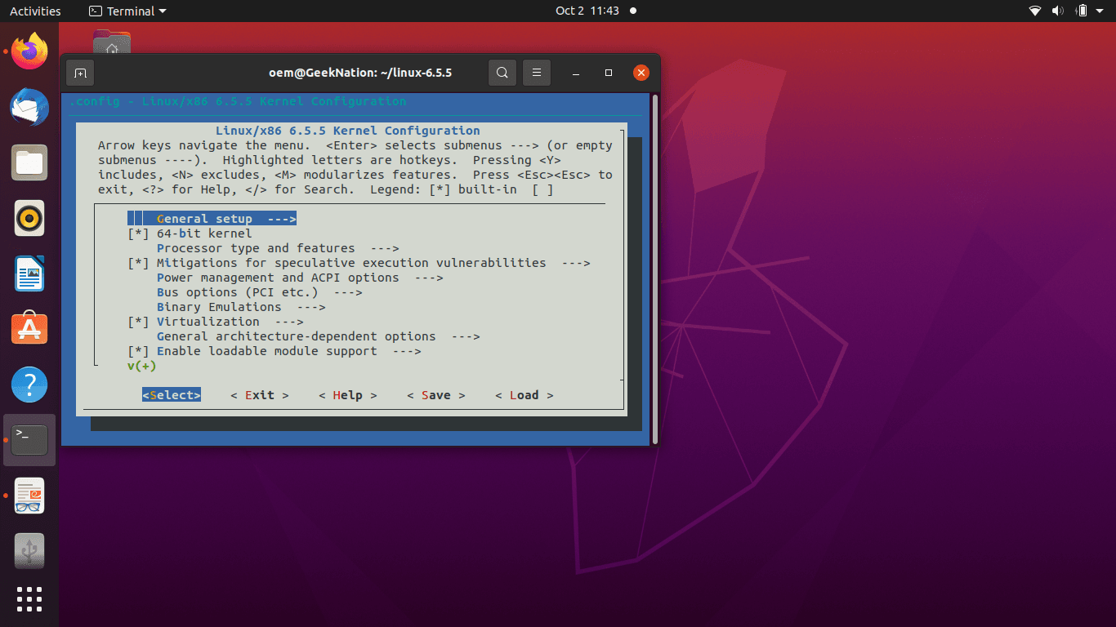Click the Terminal window title text

pyautogui.click(x=360, y=73)
